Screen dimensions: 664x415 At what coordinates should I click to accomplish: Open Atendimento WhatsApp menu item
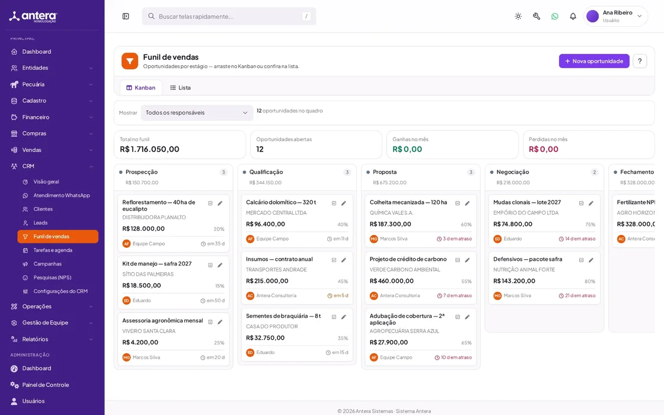pyautogui.click(x=58, y=195)
